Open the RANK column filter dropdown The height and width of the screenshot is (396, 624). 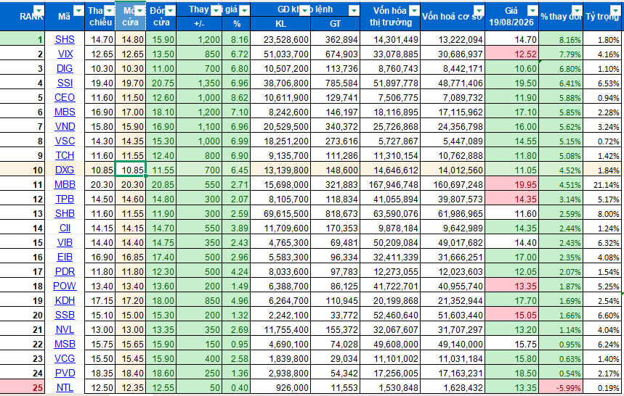tap(39, 10)
